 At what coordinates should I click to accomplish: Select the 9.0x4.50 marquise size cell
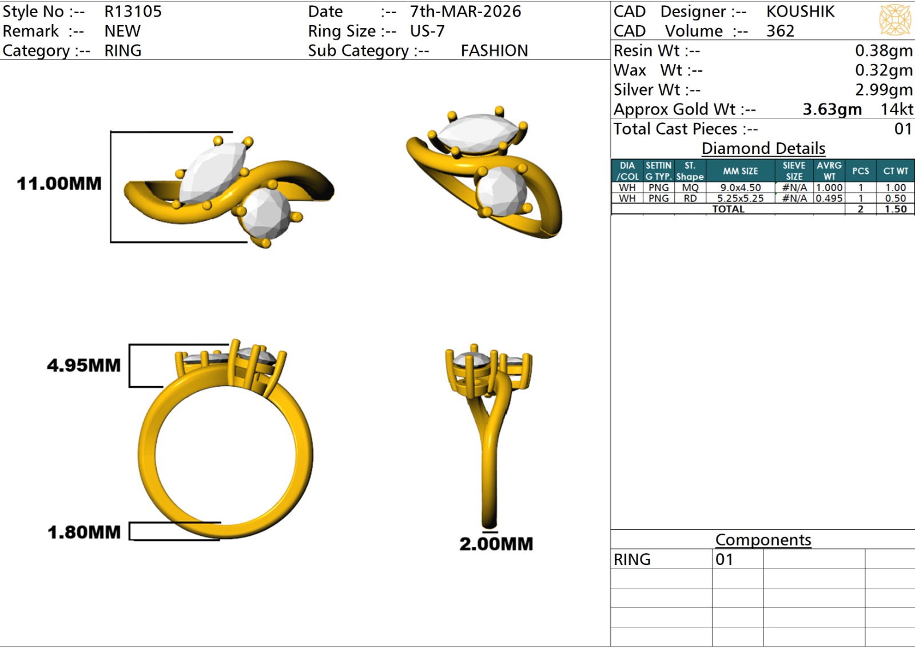click(740, 188)
